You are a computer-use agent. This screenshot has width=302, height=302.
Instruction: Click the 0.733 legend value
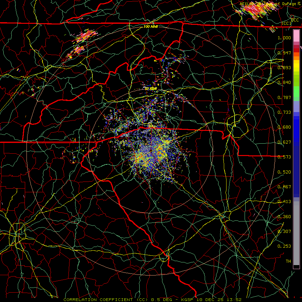(284, 112)
